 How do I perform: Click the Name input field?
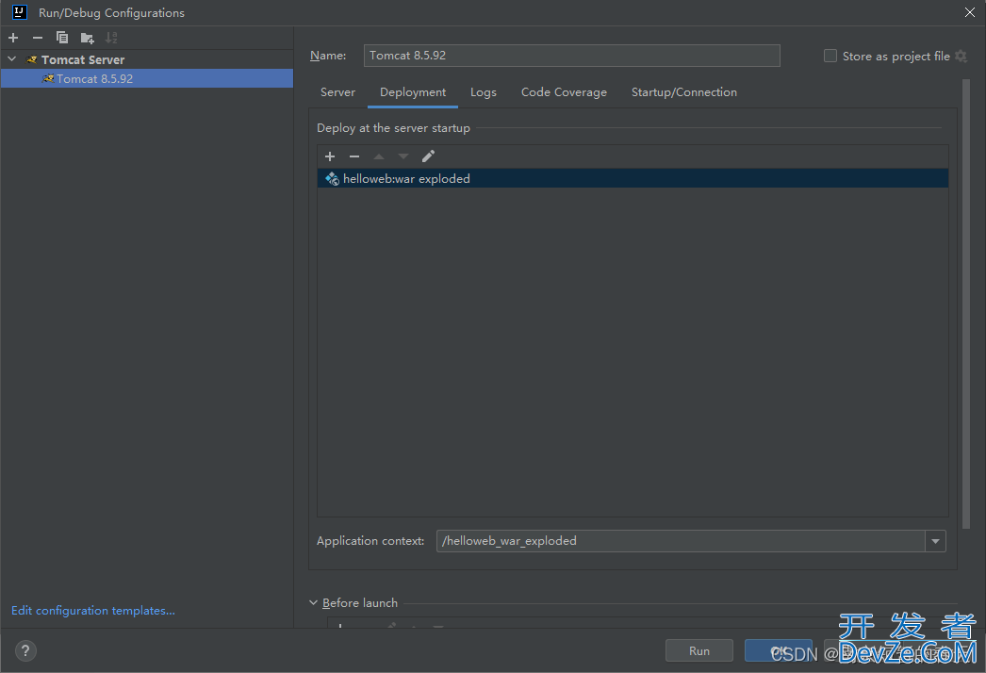point(571,56)
